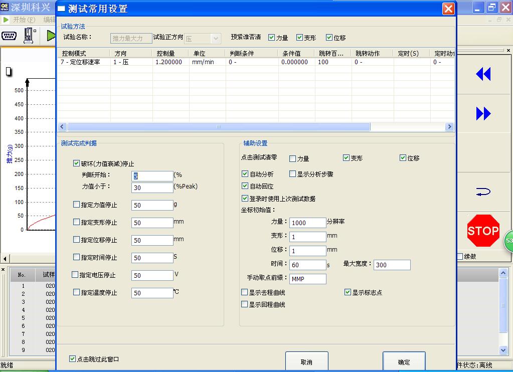Enable 显示回程曲线 checkbox

(x=244, y=304)
